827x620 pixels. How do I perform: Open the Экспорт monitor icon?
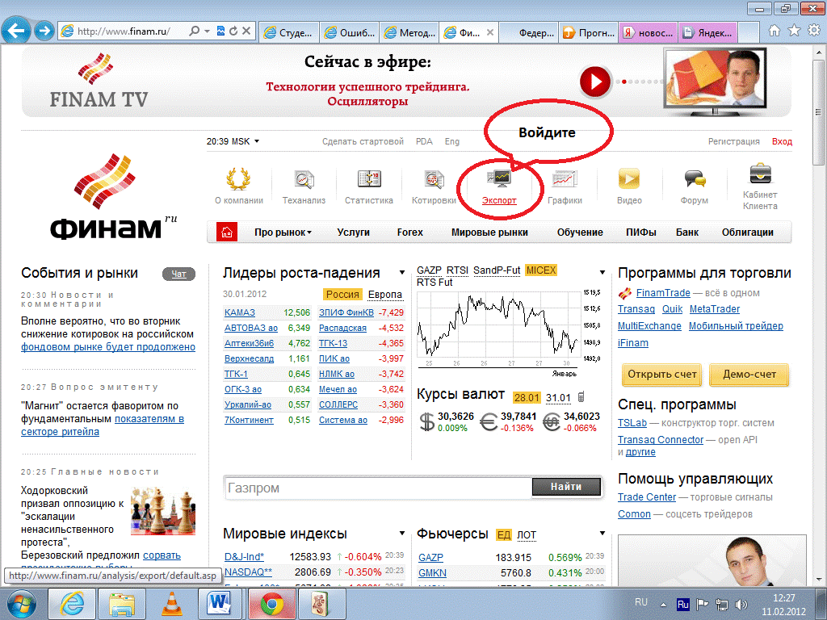(499, 179)
